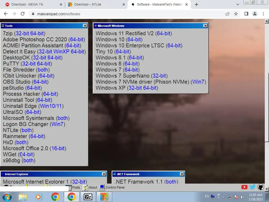Open the Action Center flag tray icon
This screenshot has width=269, height=202.
pyautogui.click(x=236, y=197)
